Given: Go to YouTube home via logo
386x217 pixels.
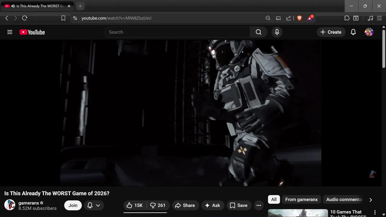Looking at the screenshot, I should [32, 32].
